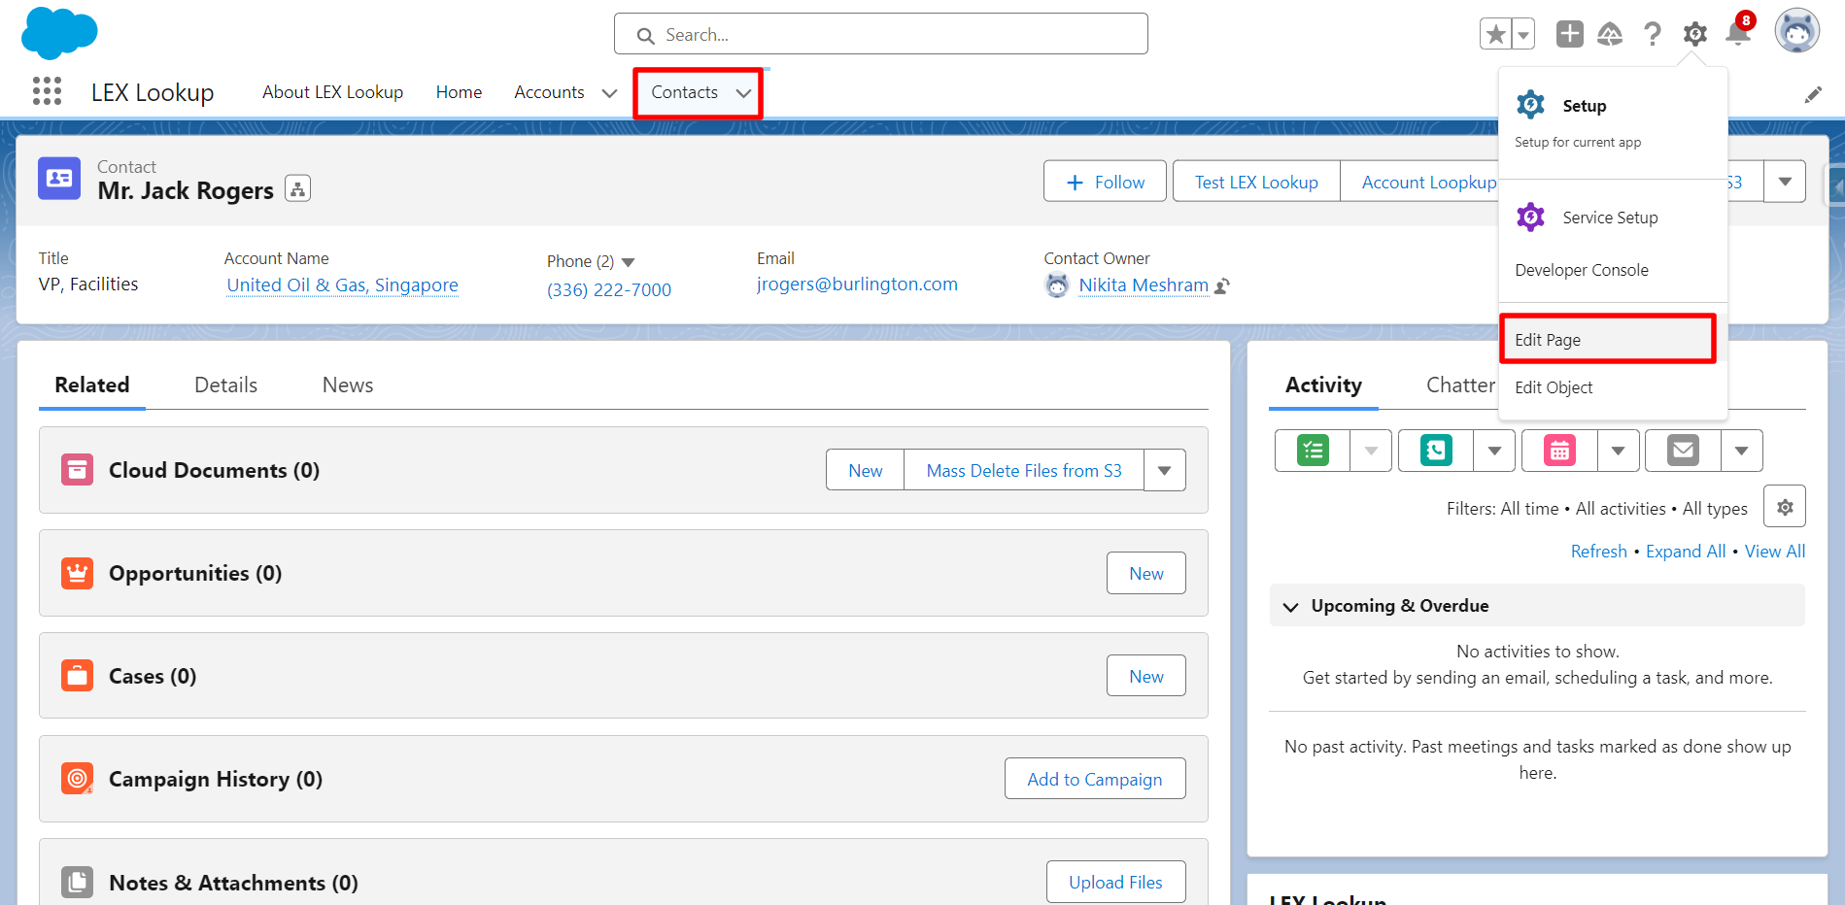Open the Favorites star icon
The width and height of the screenshot is (1845, 905).
[1496, 34]
